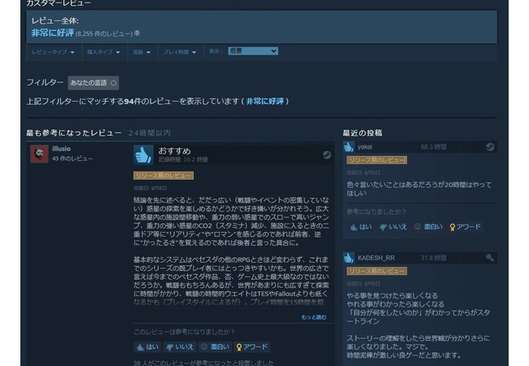Click the Steam logo icon on yokoi's review

[x=489, y=147]
